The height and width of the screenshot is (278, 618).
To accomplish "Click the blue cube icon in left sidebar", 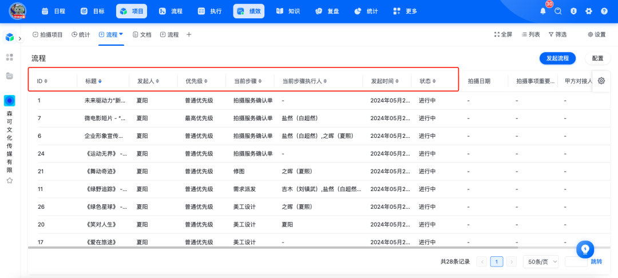I will pyautogui.click(x=10, y=37).
